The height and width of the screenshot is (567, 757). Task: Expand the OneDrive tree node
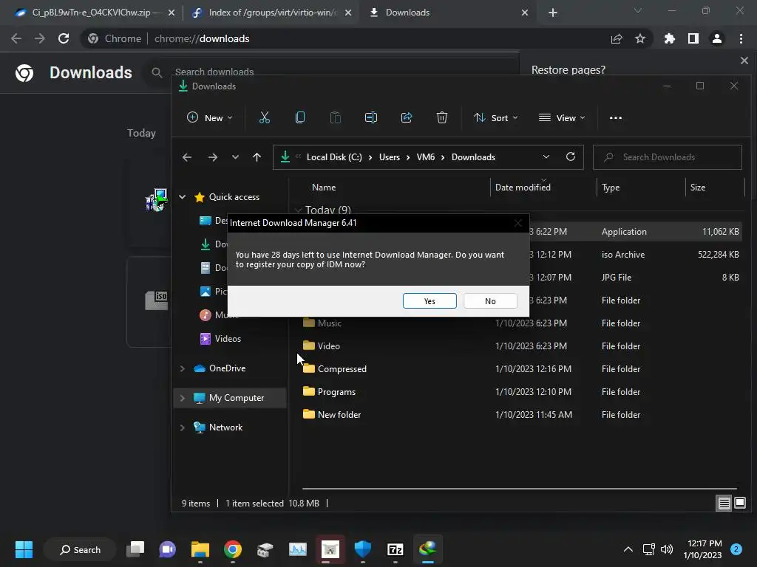pyautogui.click(x=183, y=368)
